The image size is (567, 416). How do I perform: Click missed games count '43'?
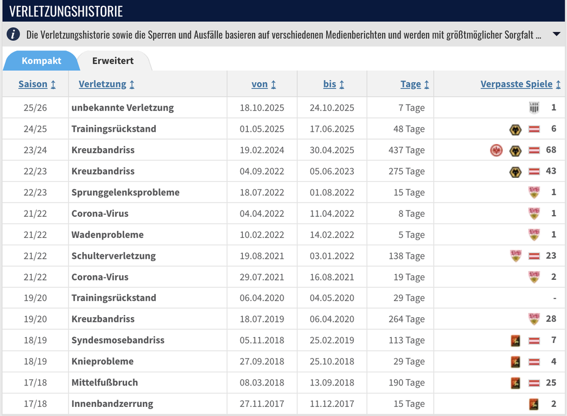pos(551,171)
